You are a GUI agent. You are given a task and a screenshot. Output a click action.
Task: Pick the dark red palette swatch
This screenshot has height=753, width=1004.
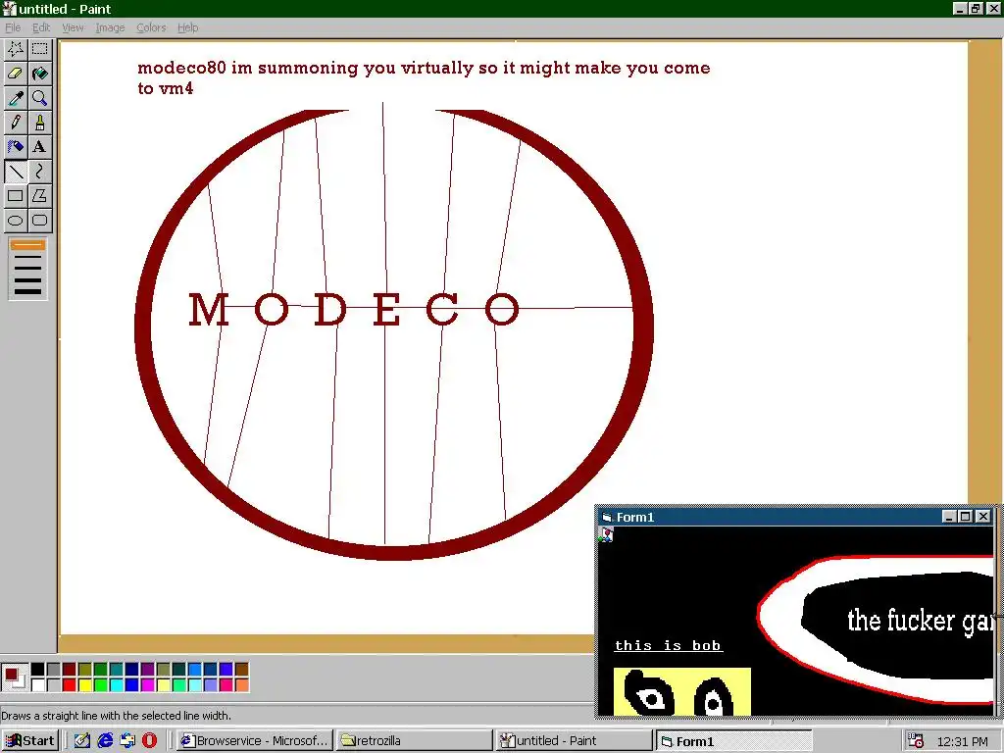tap(70, 669)
